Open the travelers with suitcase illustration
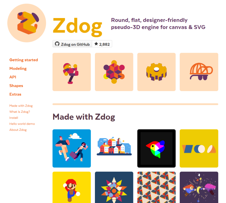226x203 pixels. point(72,148)
